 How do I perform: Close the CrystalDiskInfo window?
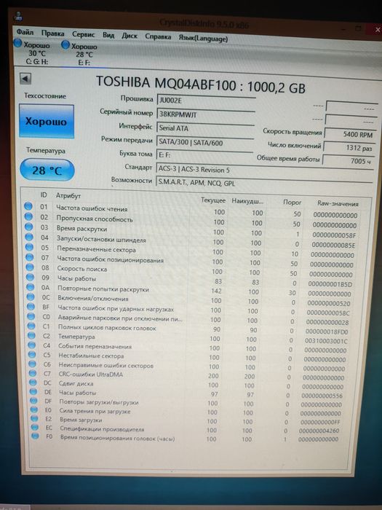pos(377,30)
